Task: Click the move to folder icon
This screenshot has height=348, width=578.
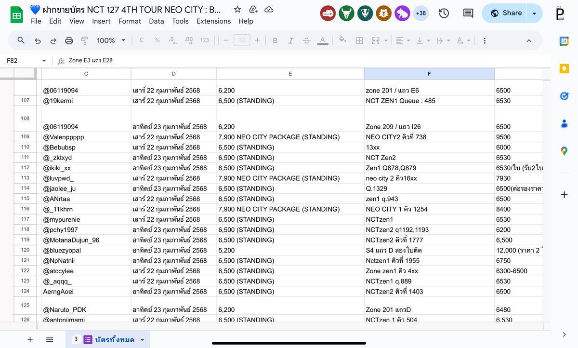Action: pyautogui.click(x=253, y=9)
